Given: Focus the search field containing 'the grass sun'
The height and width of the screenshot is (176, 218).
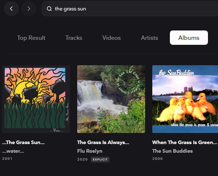Looking at the screenshot, I should point(130,9).
